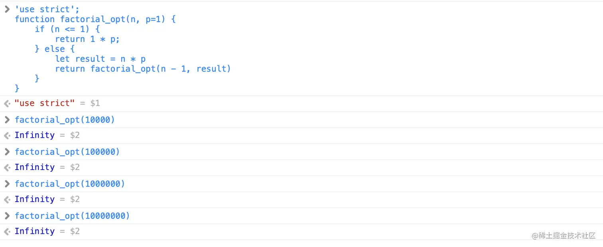Click the factorial_opt(10000) console entry text
The height and width of the screenshot is (247, 603).
[x=65, y=120]
